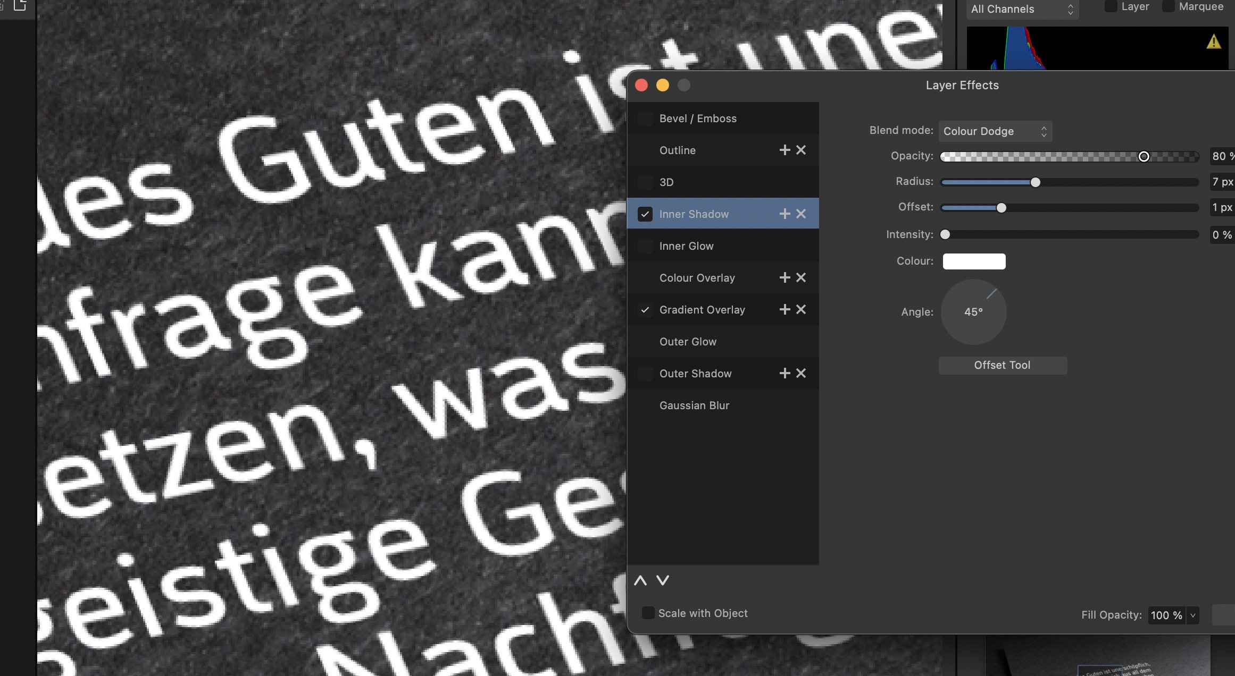1235x676 pixels.
Task: Minimize the Layer Effects dialog
Action: (x=663, y=85)
